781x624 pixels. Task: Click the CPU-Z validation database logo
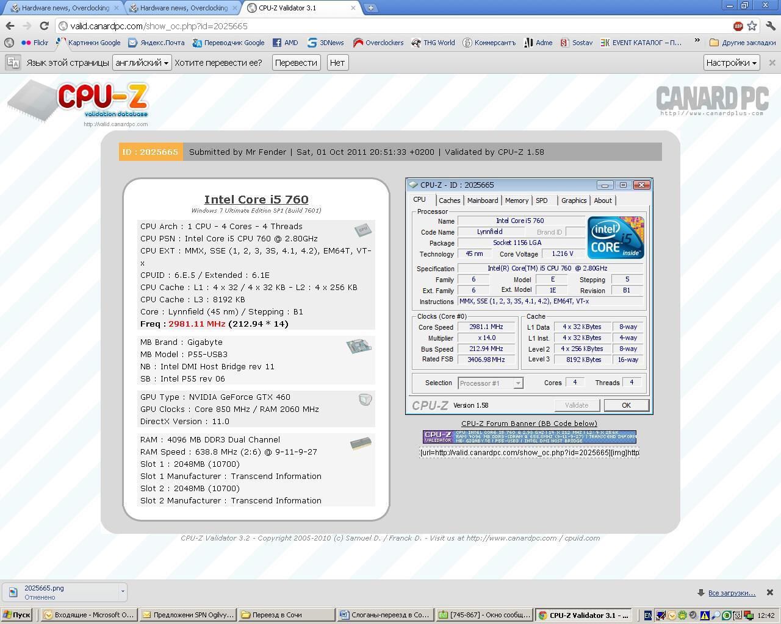[78, 101]
